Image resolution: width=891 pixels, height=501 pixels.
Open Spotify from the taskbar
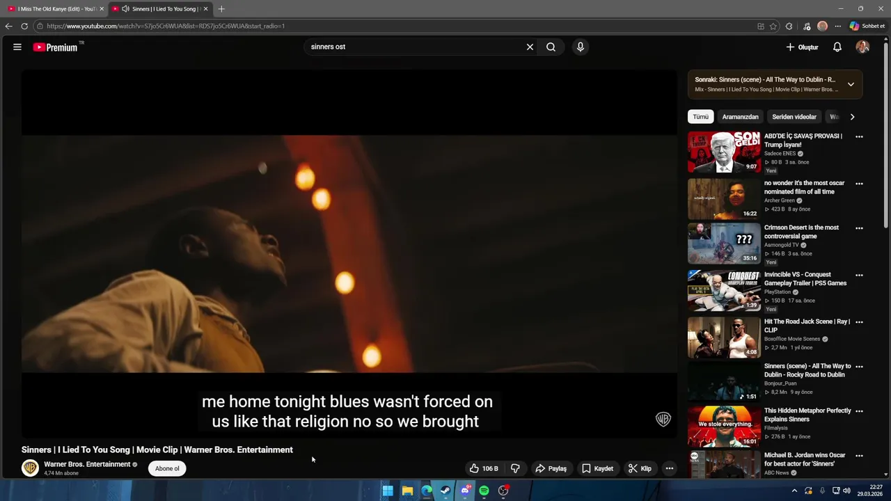[x=484, y=491]
